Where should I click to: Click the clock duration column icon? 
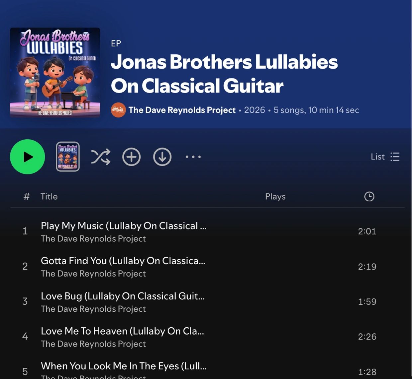(x=369, y=197)
